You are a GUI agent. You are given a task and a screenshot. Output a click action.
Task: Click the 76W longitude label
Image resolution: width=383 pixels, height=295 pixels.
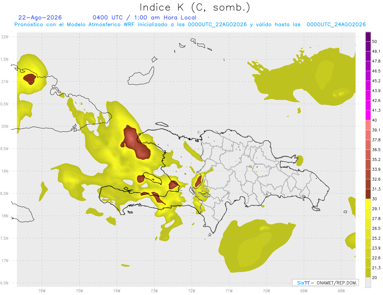click(42, 291)
